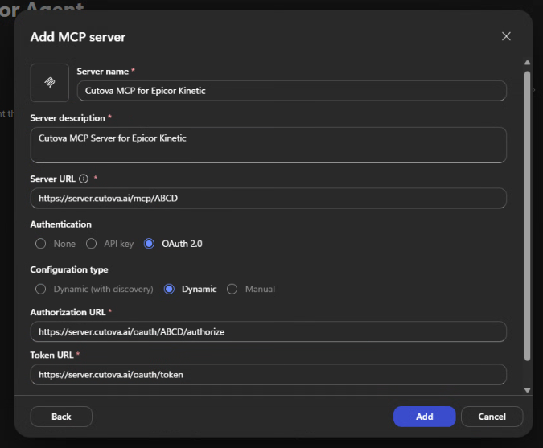543x448 pixels.
Task: Choose Manual configuration type
Action: tap(232, 289)
